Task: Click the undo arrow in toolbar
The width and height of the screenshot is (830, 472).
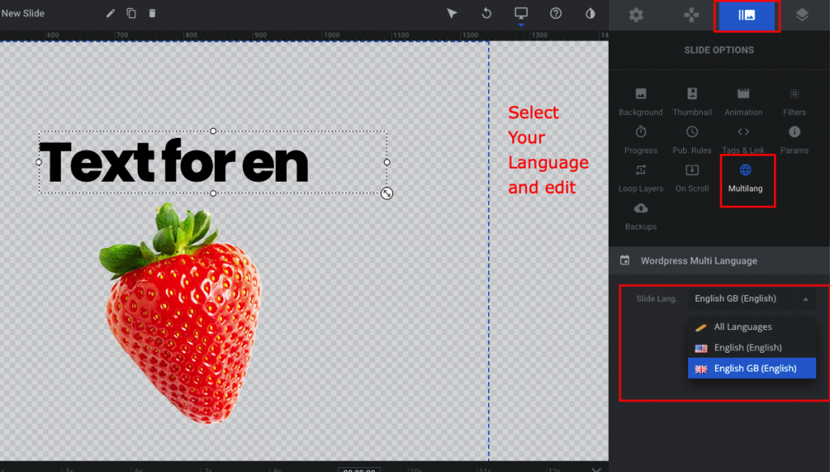Action: pyautogui.click(x=486, y=14)
